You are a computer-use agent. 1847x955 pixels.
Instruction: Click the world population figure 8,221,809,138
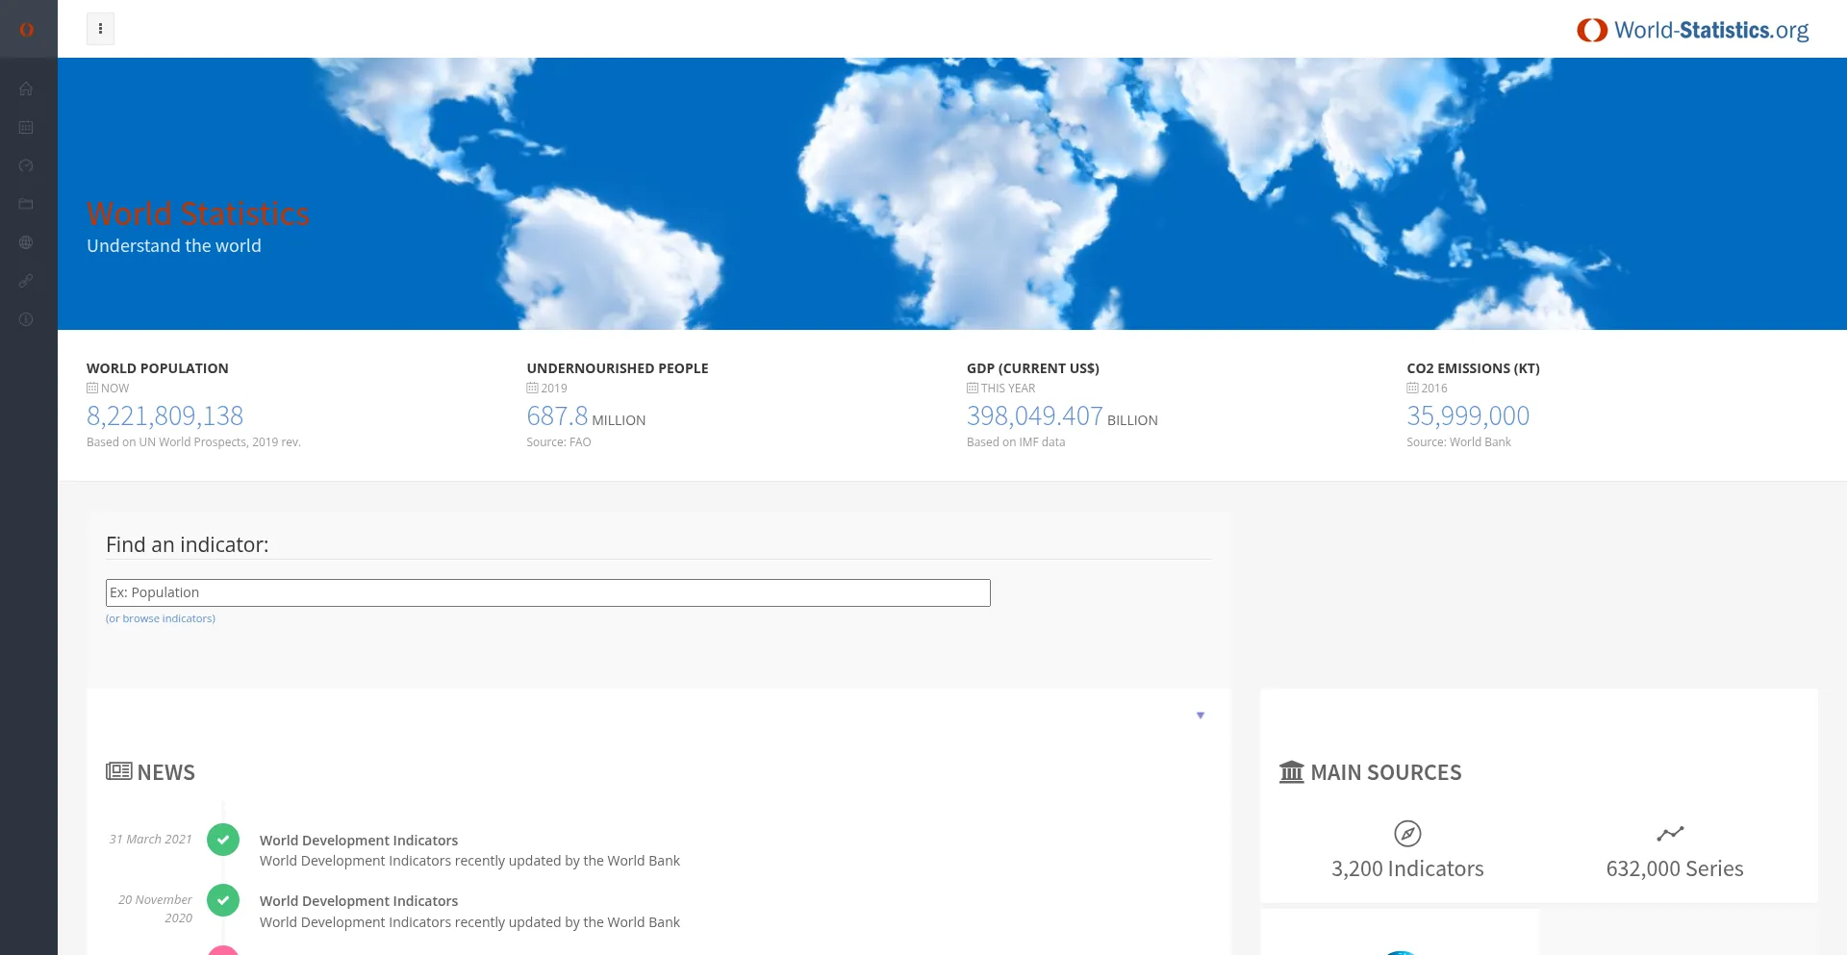click(x=164, y=415)
